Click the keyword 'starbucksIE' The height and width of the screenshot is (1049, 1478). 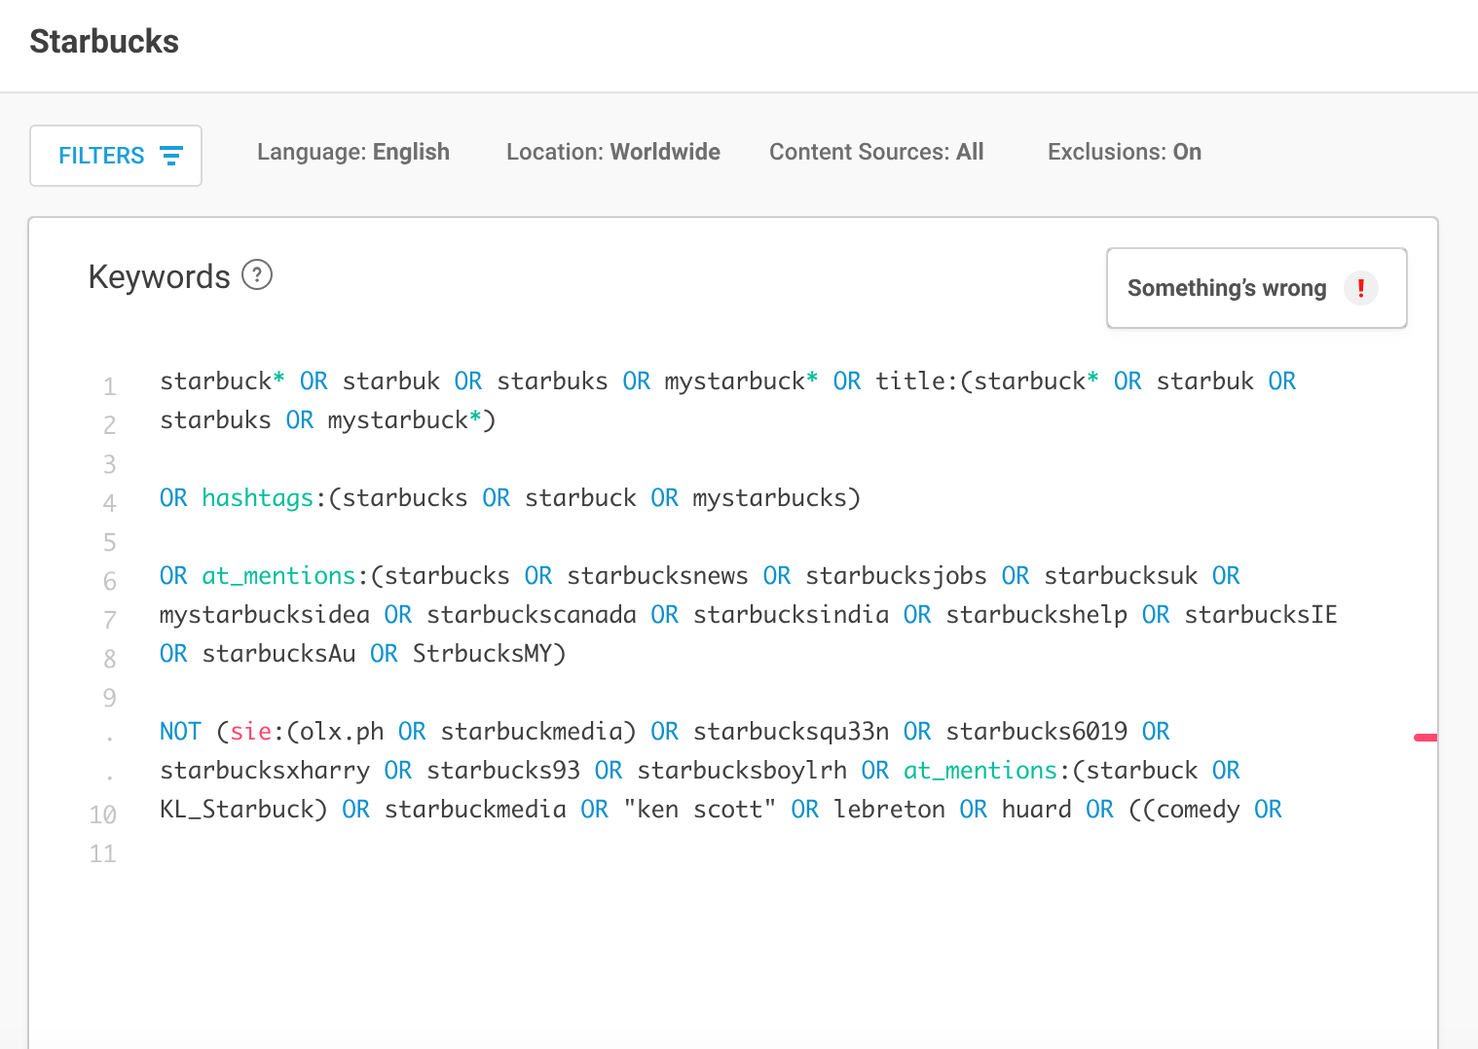pyautogui.click(x=1261, y=615)
